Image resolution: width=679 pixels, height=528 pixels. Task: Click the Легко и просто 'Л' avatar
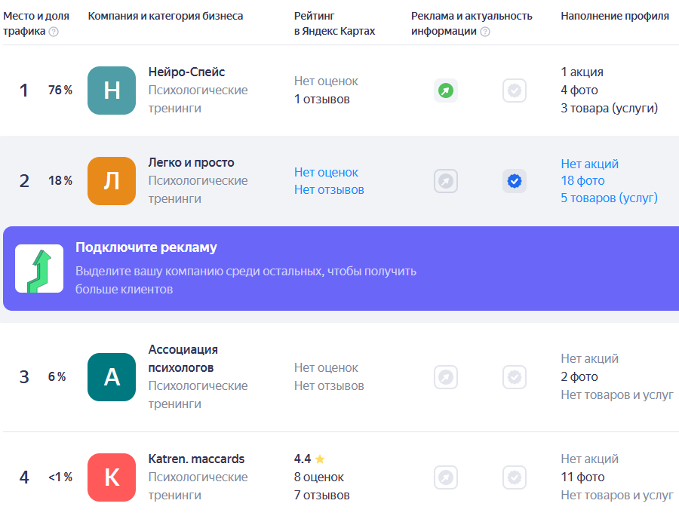click(x=112, y=181)
